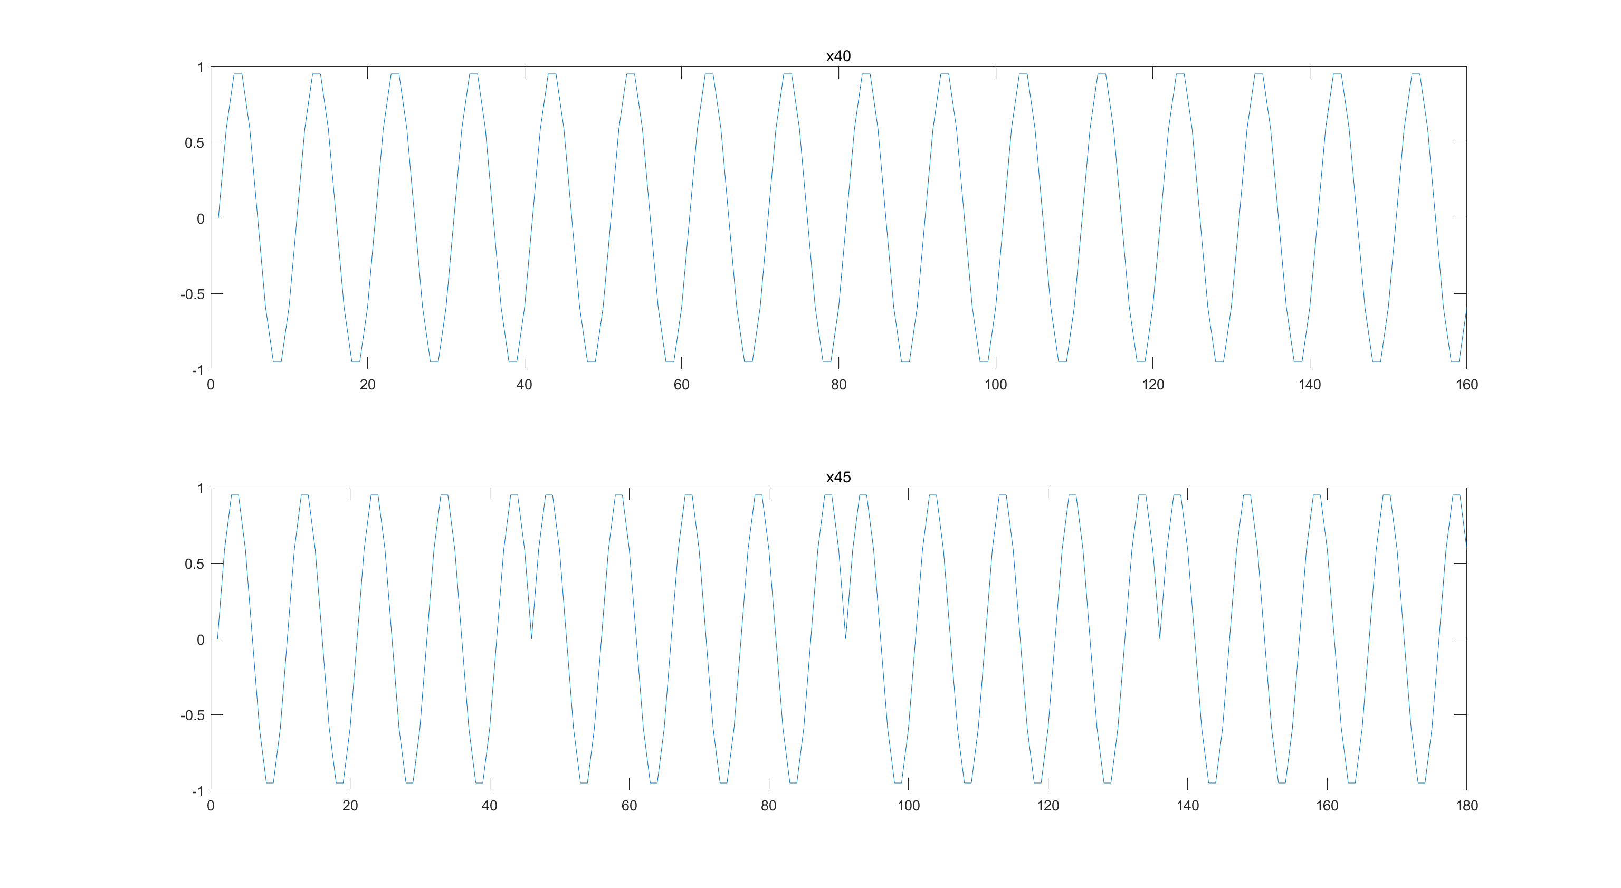Select x-axis label 60 under the x45 plot

pos(628,806)
